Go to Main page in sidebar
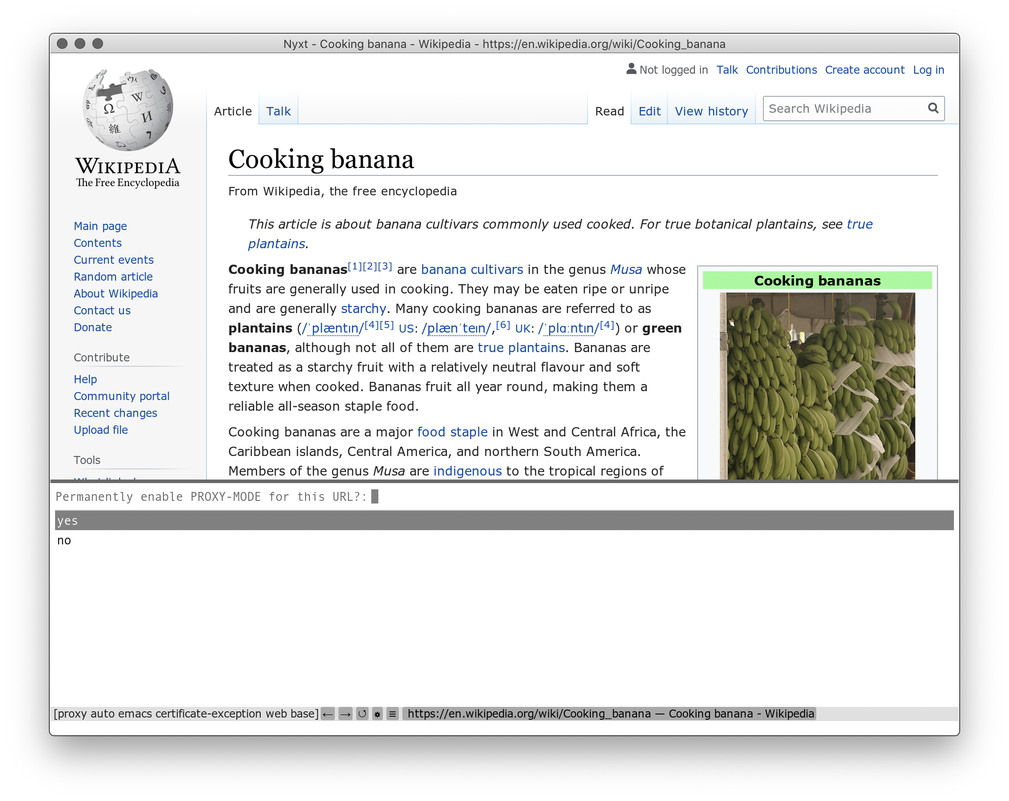The width and height of the screenshot is (1009, 801). click(100, 226)
